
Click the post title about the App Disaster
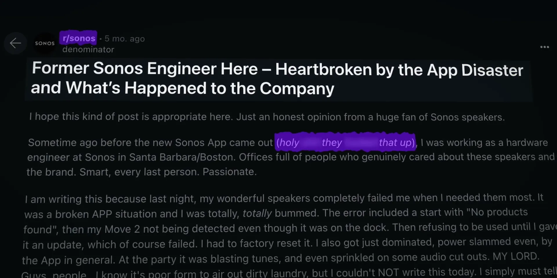pos(277,78)
